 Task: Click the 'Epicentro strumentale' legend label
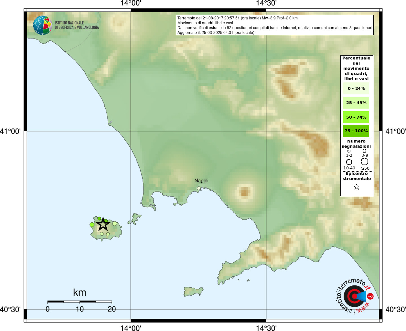click(357, 176)
